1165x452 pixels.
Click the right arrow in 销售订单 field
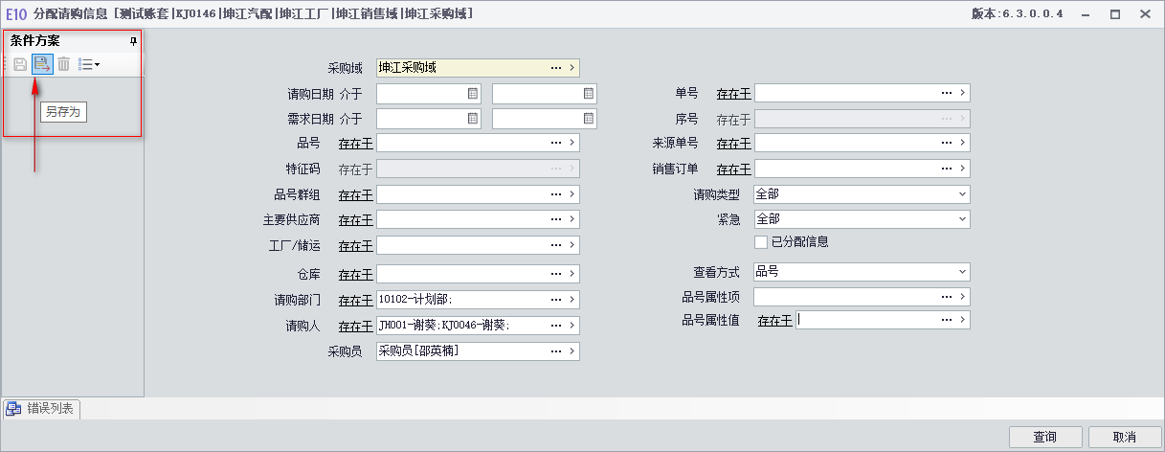pos(963,169)
